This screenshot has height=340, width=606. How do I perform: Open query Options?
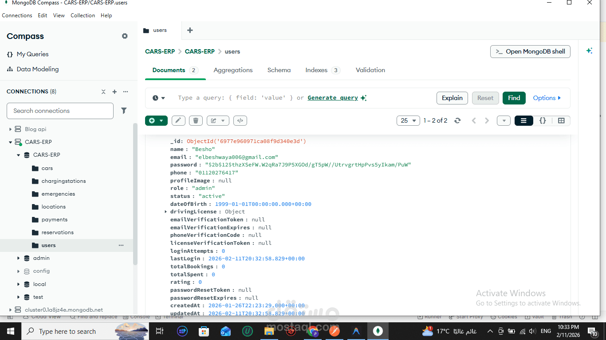[547, 98]
